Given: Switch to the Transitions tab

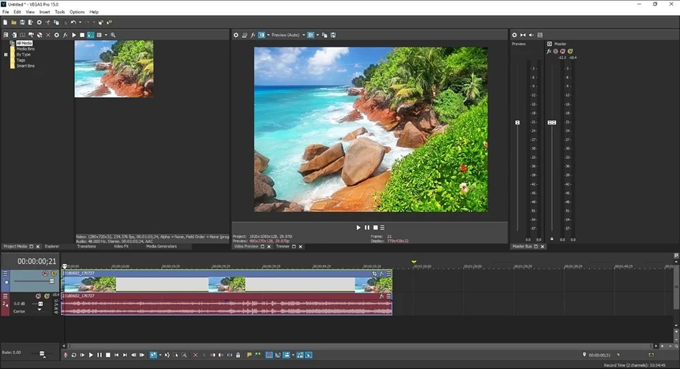Looking at the screenshot, I should (87, 246).
